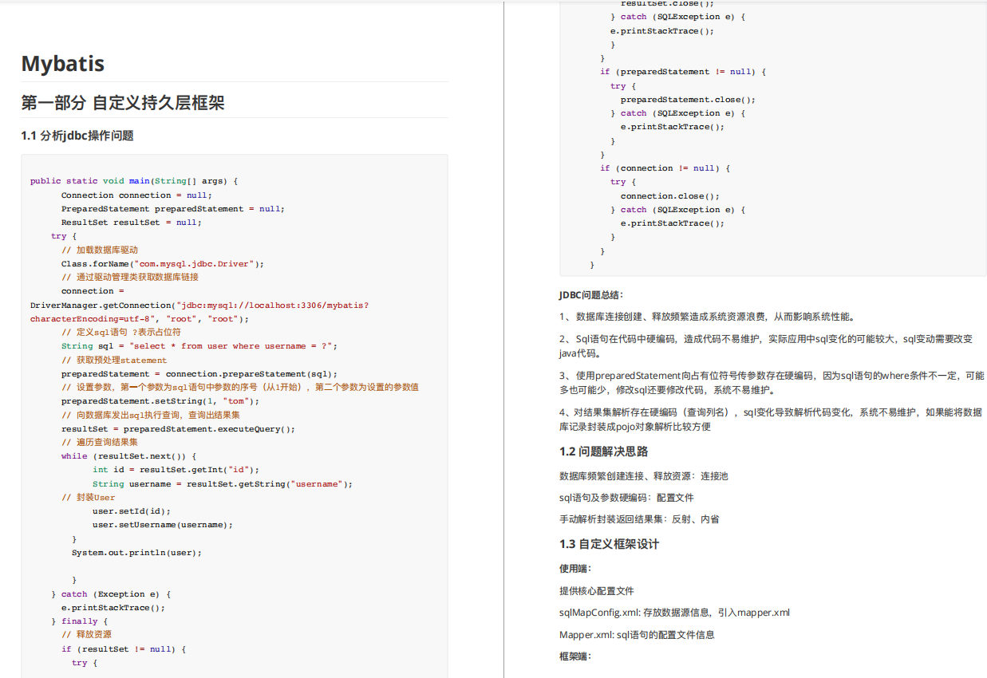
Task: Click the 'Mybatis' main title heading
Action: [x=62, y=64]
